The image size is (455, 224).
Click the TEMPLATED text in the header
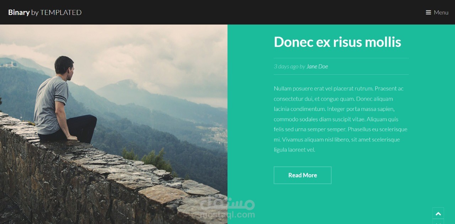tap(61, 12)
